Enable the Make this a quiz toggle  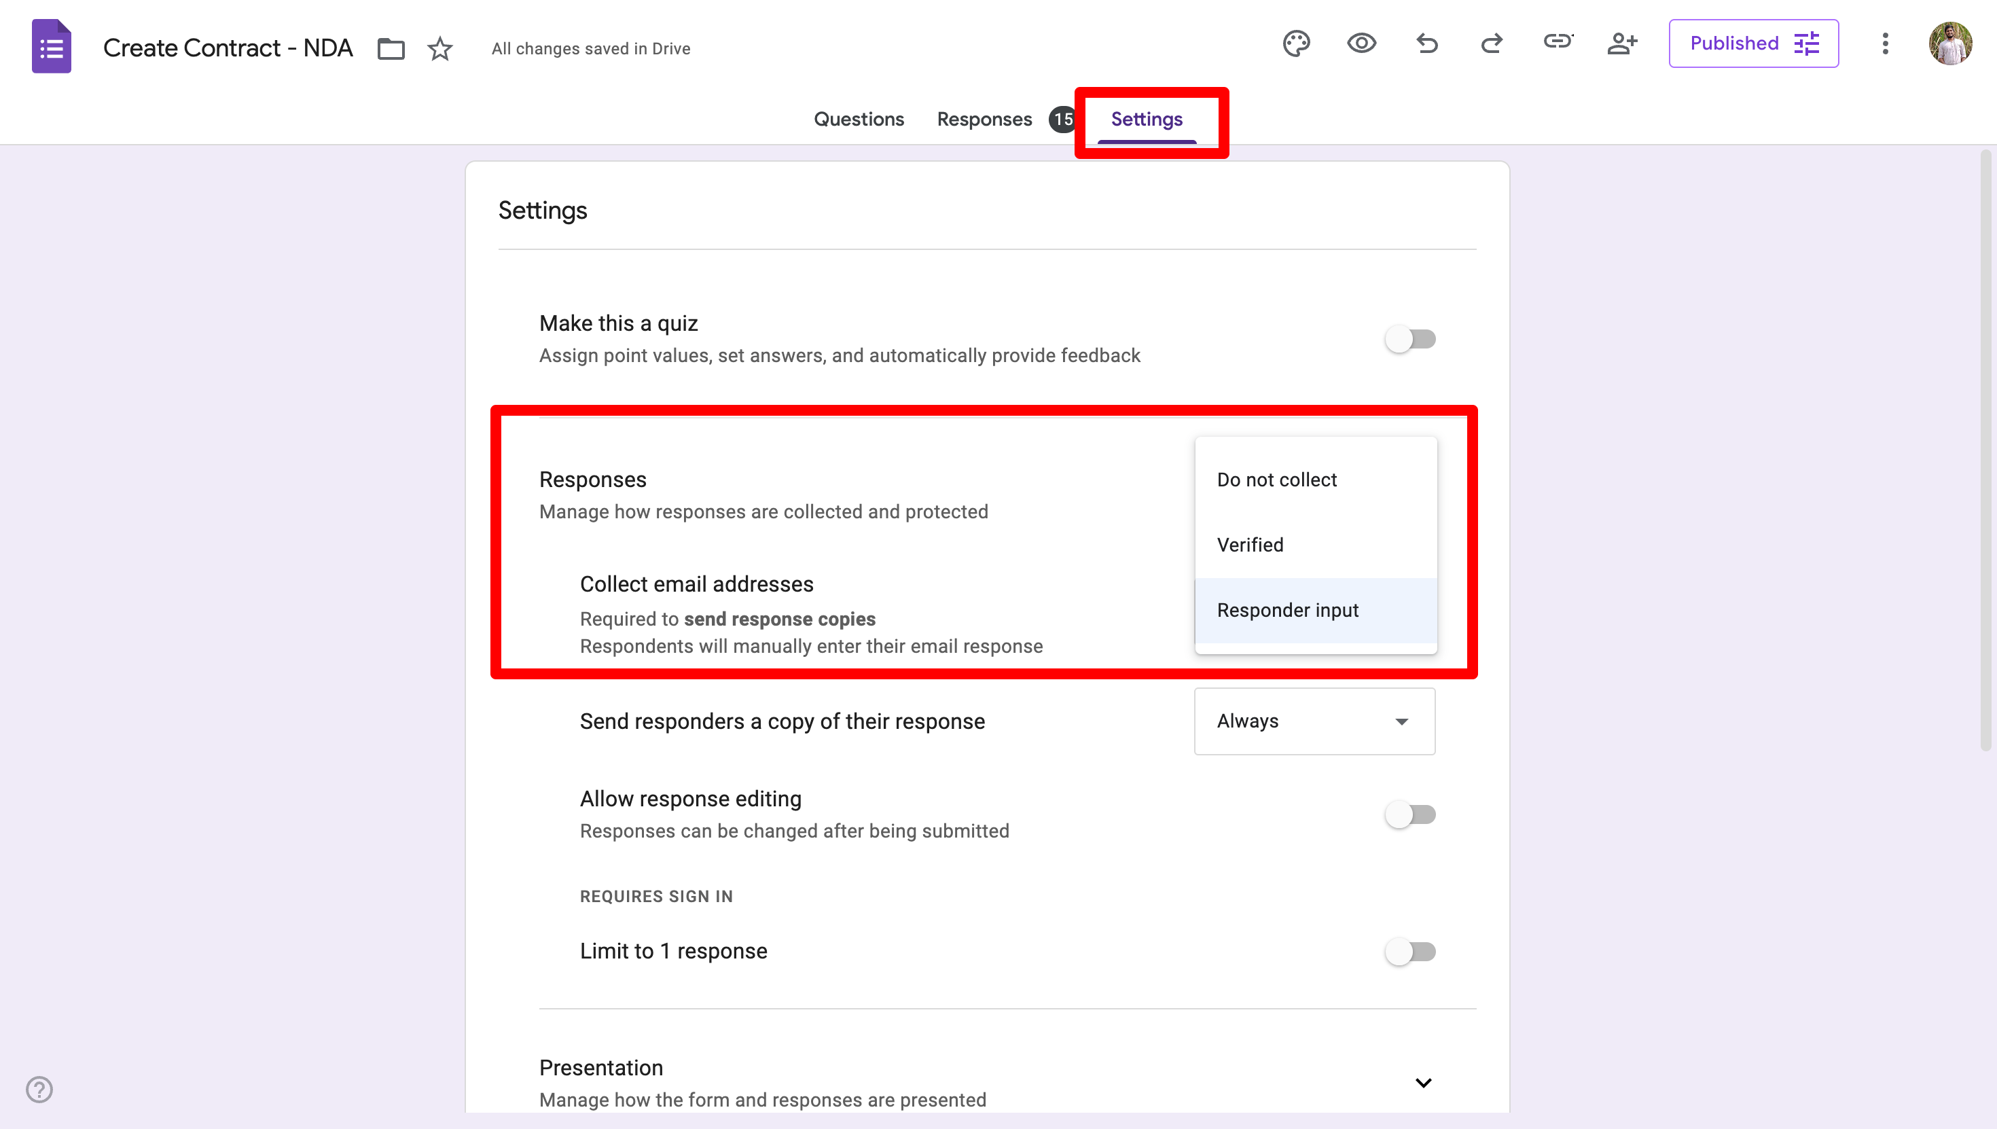point(1410,339)
